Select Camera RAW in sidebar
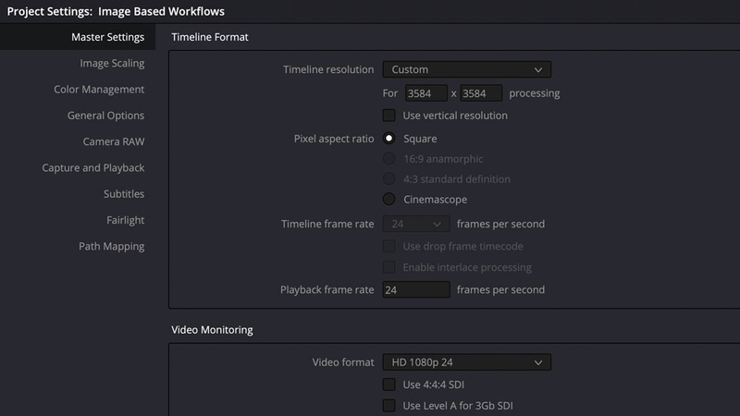Viewport: 740px width, 416px height. click(114, 141)
